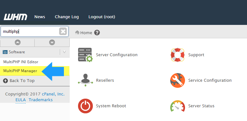Click the down arrow navigation button

point(52,42)
